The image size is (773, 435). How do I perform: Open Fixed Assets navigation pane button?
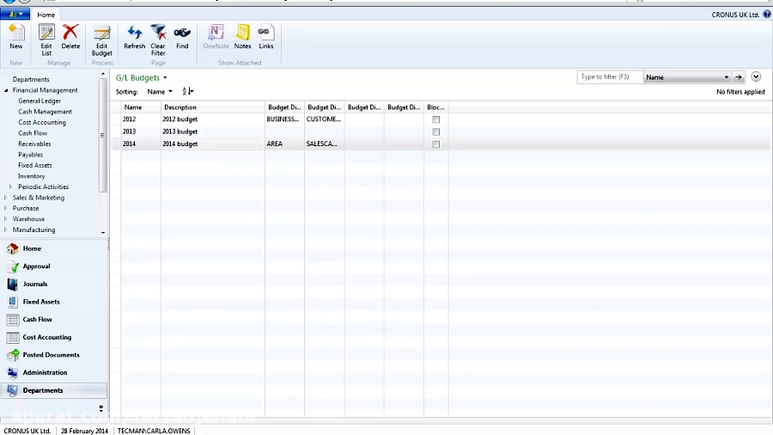click(54, 302)
